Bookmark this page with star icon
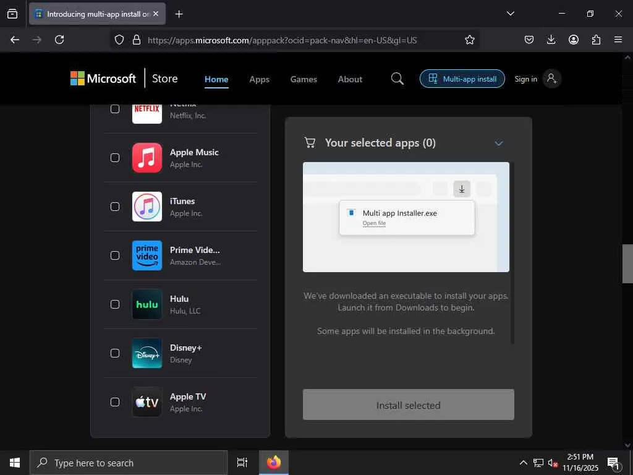This screenshot has width=633, height=475. (470, 40)
